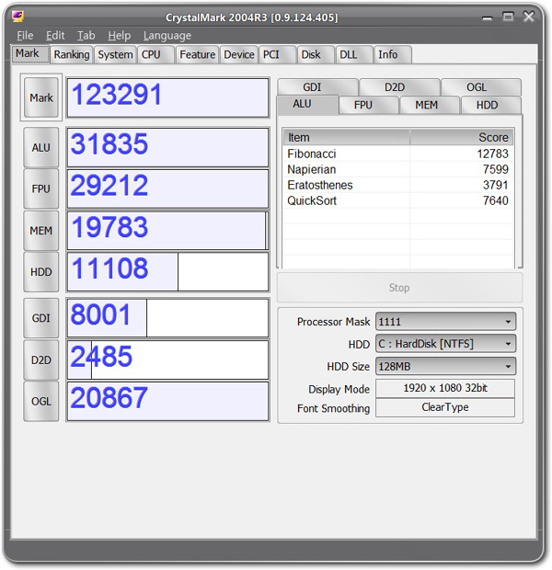Screen dimensions: 552x570
Task: Open the Tab menu
Action: pyautogui.click(x=86, y=36)
